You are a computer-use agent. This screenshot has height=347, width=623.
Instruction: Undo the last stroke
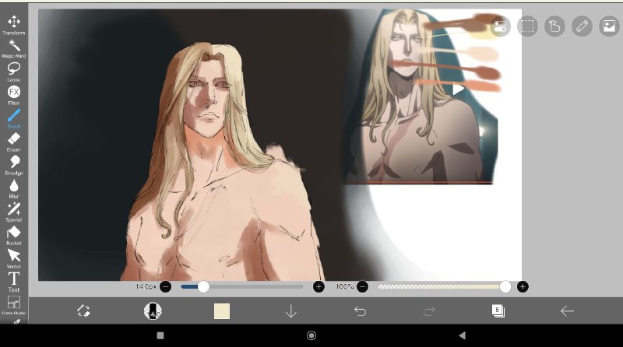click(360, 311)
